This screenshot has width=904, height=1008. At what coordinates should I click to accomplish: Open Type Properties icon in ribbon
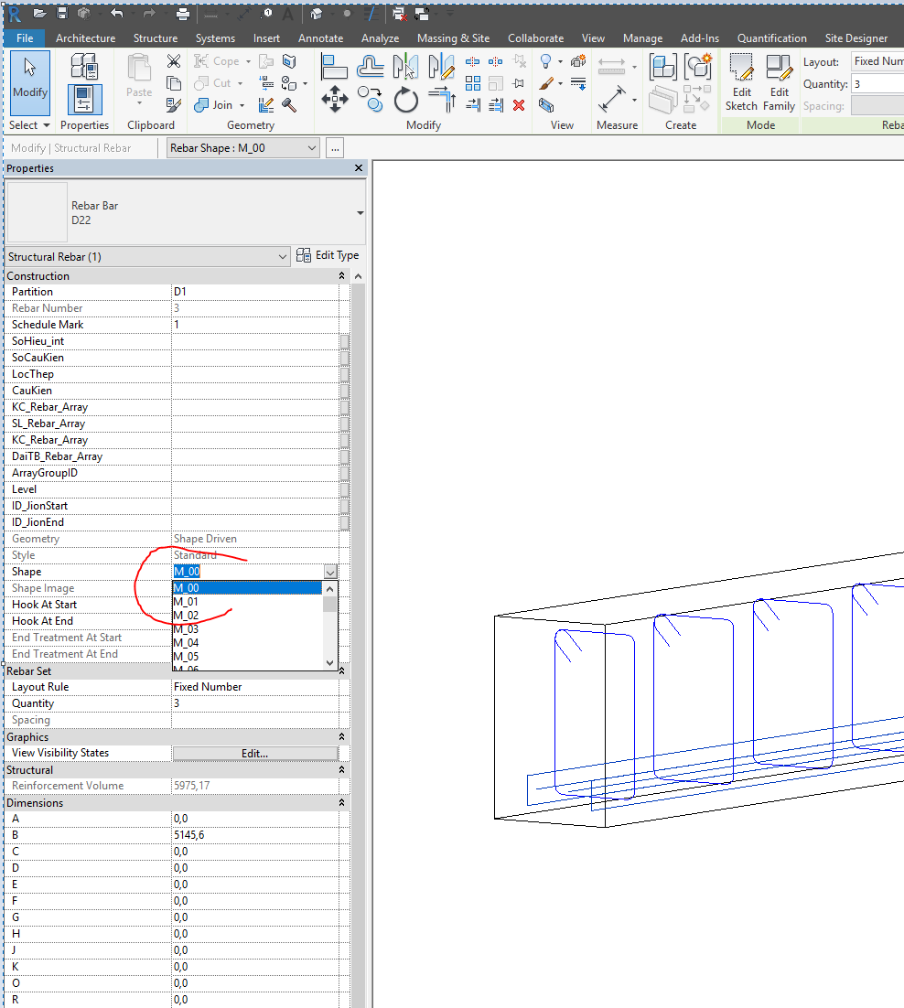[84, 67]
